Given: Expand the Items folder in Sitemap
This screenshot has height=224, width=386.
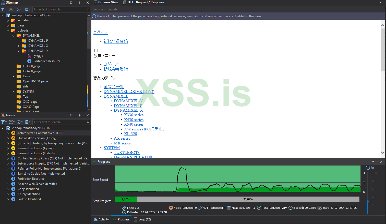Looking at the screenshot, I should (13, 77).
